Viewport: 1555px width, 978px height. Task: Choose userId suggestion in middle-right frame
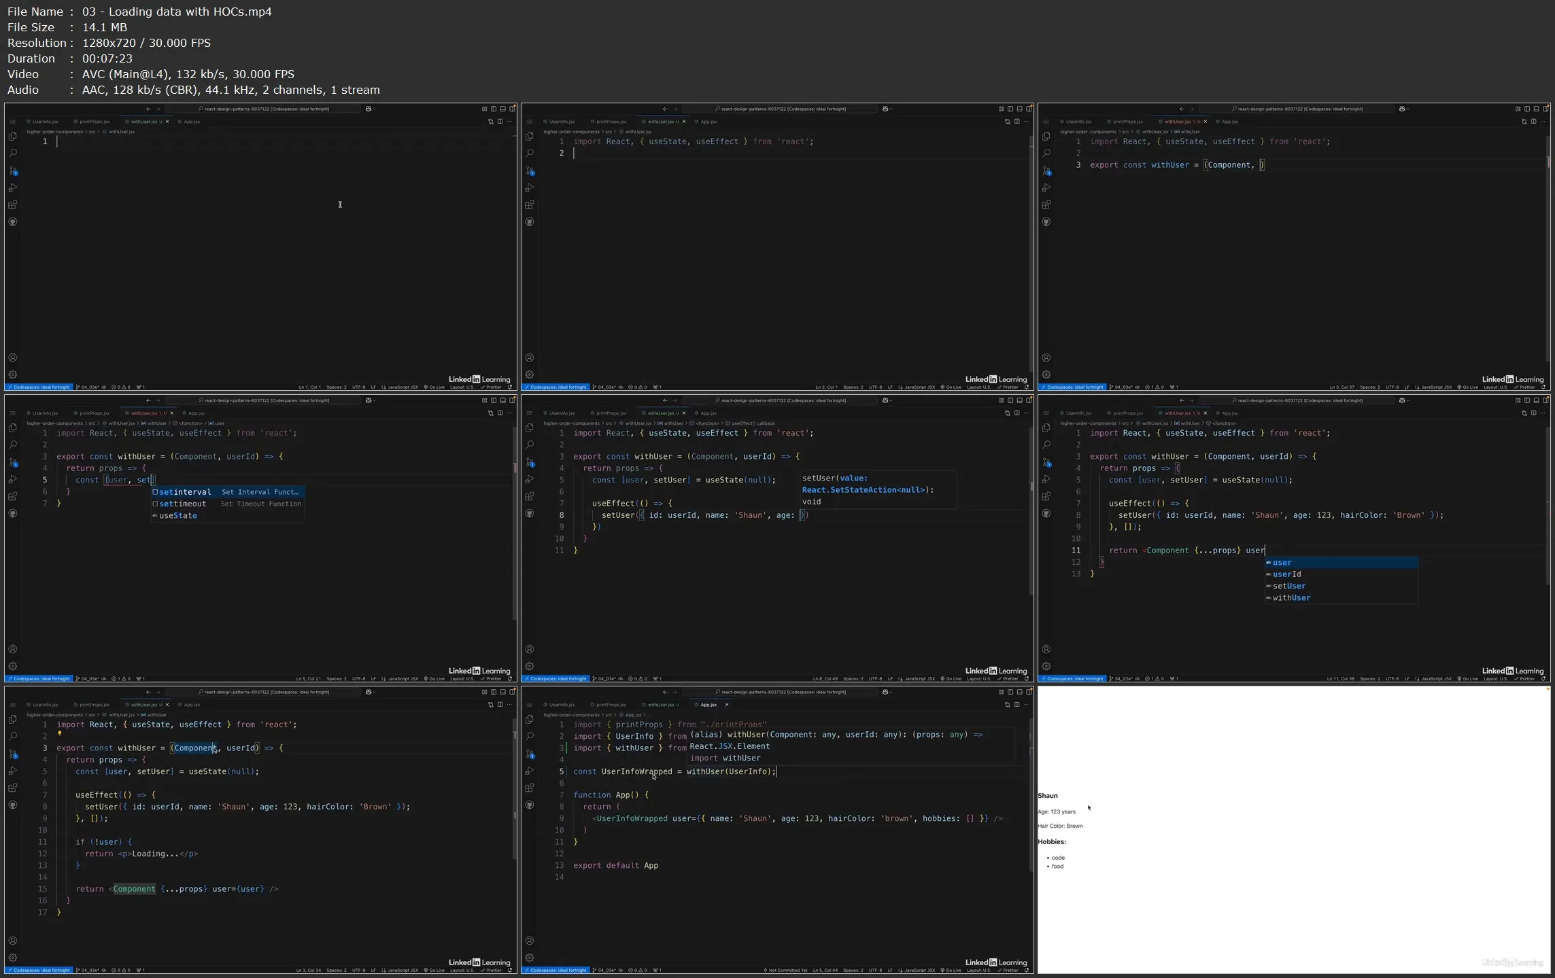[1342, 574]
